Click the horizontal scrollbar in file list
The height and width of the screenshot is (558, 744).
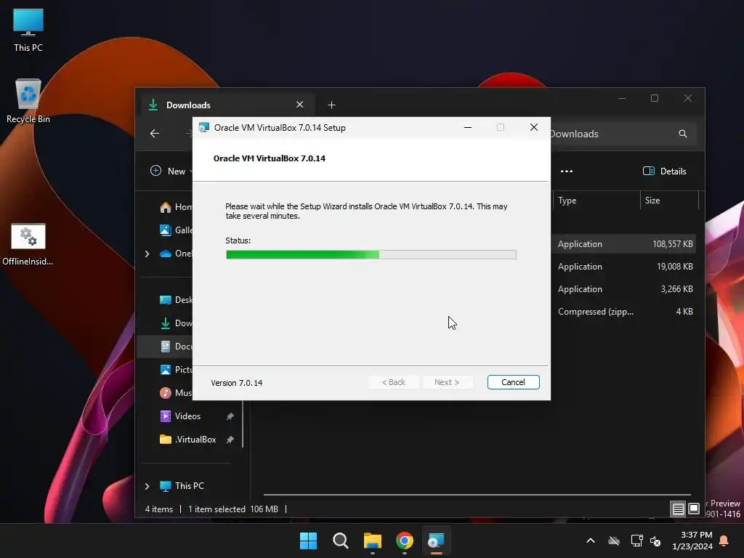[477, 494]
